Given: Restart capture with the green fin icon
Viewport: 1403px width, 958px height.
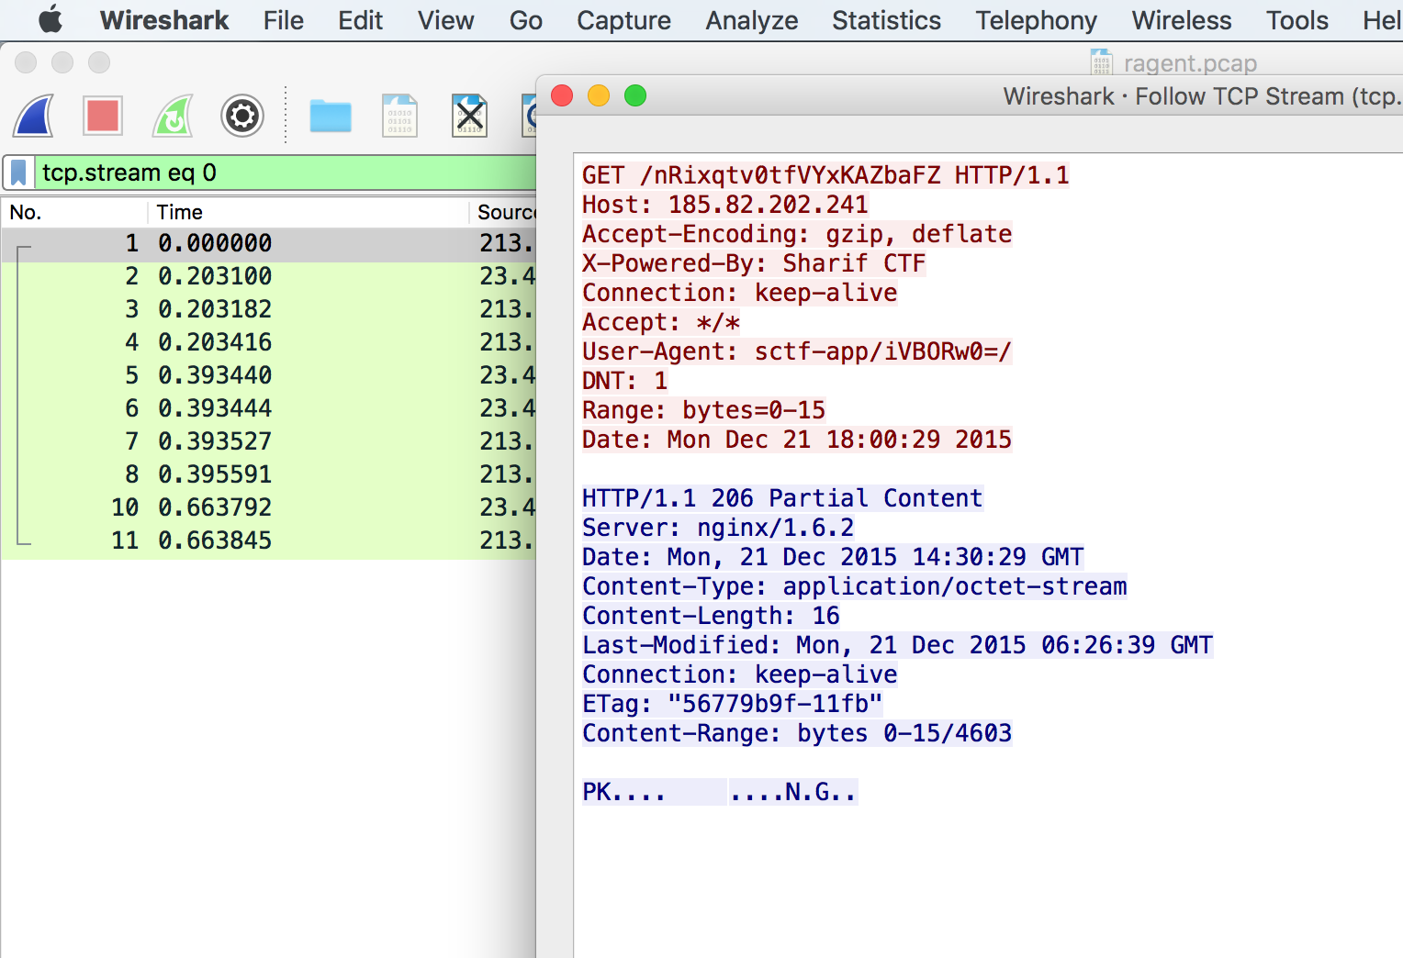Looking at the screenshot, I should tap(173, 116).
